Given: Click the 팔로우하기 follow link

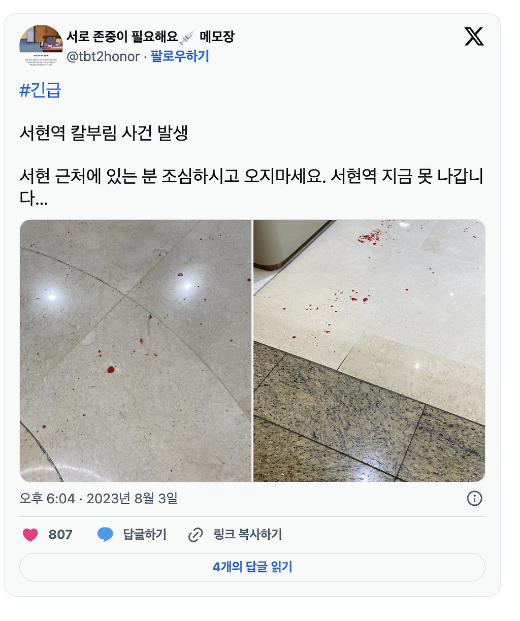Looking at the screenshot, I should 180,56.
